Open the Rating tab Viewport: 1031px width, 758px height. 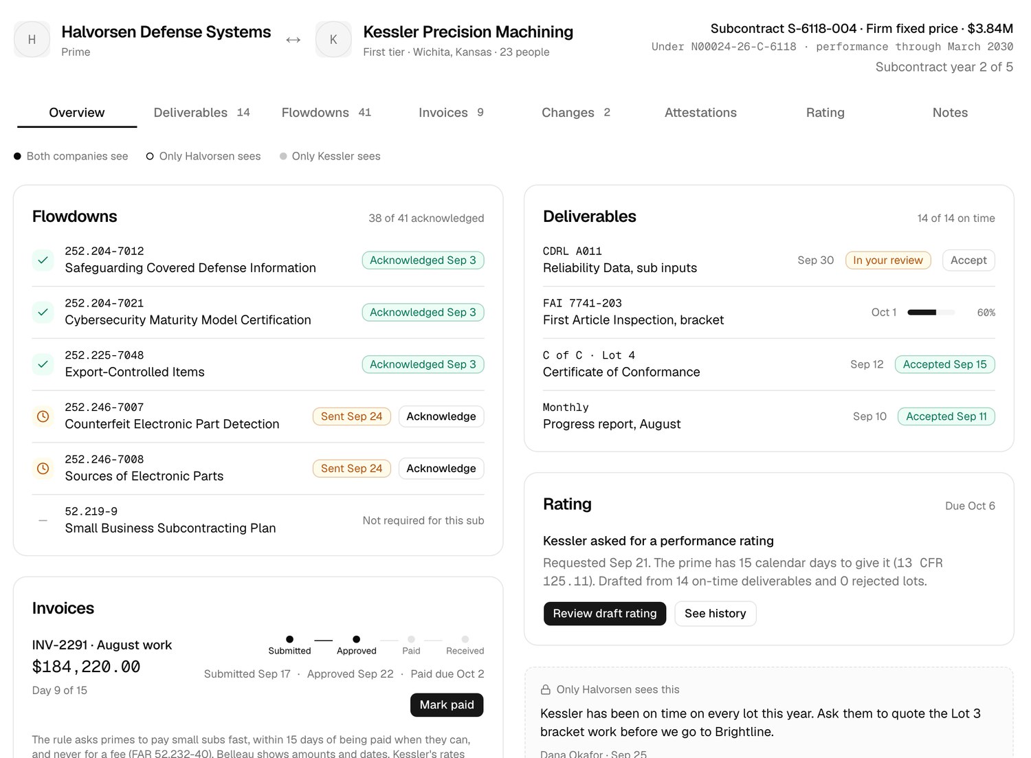825,113
